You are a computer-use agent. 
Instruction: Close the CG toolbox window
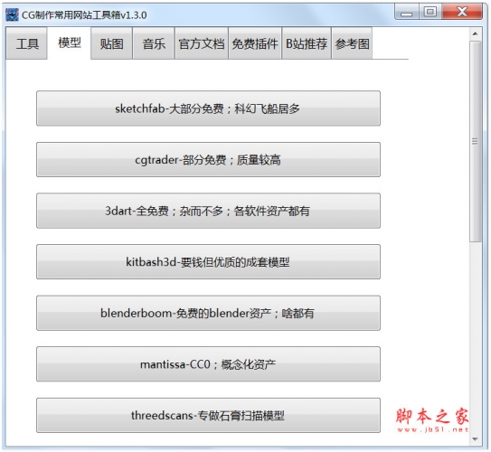coord(462,12)
